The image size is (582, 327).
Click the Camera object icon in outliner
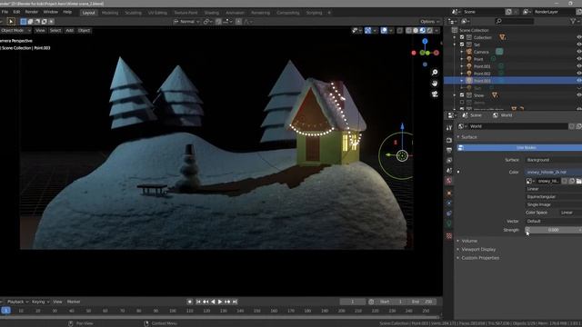point(469,52)
